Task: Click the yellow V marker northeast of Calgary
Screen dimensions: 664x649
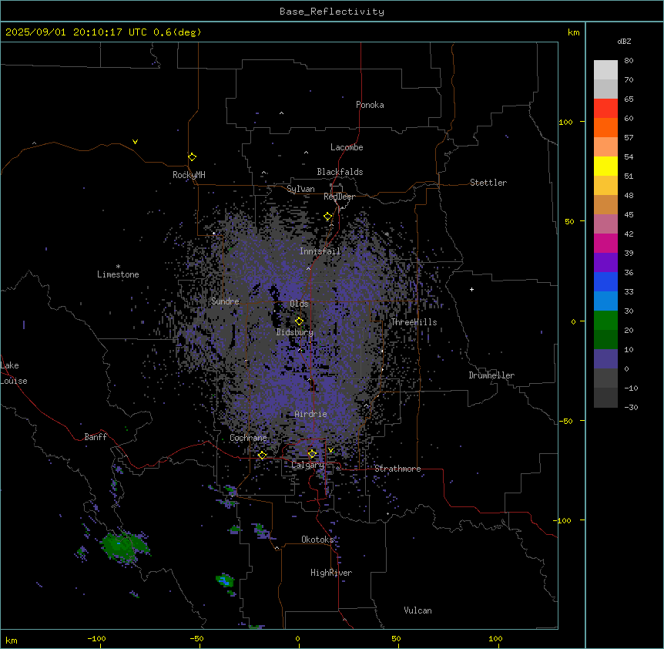Action: [x=330, y=450]
